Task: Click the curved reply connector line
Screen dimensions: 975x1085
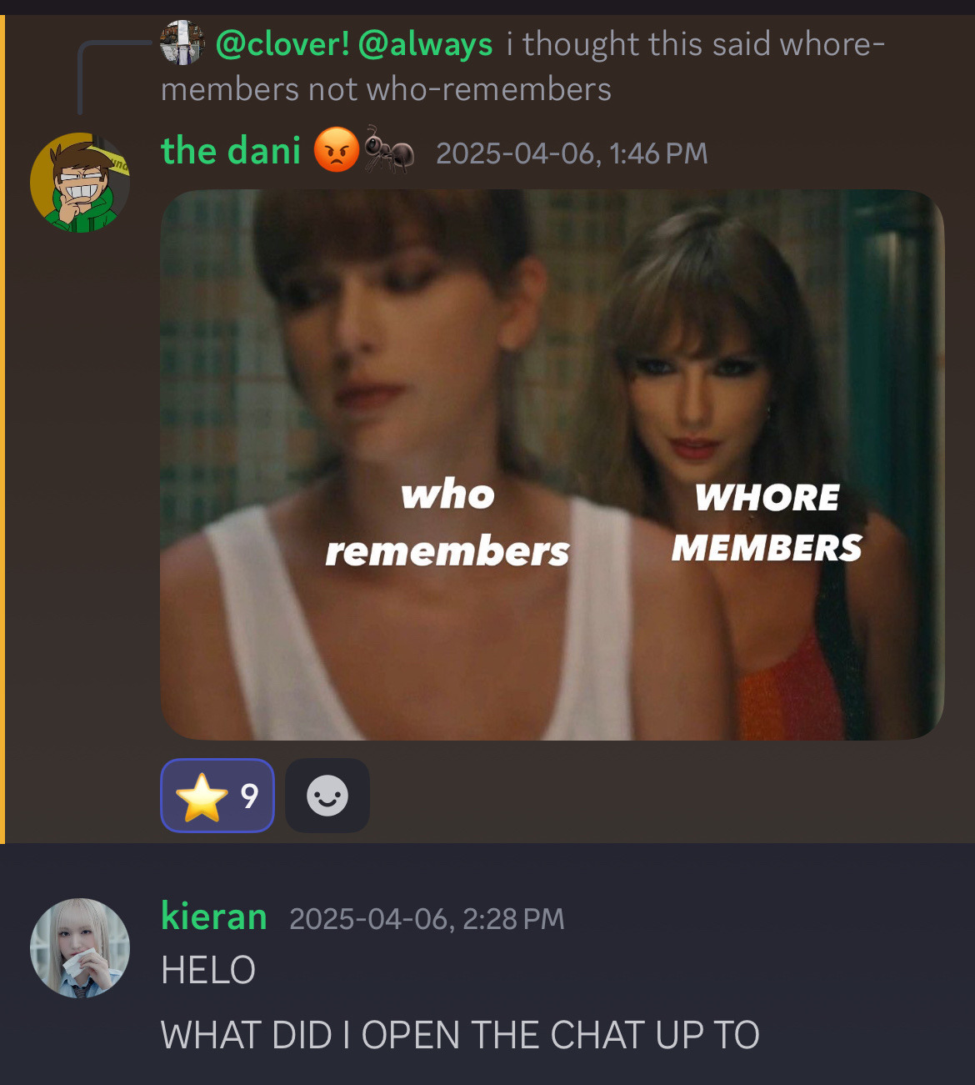Action: click(x=114, y=77)
